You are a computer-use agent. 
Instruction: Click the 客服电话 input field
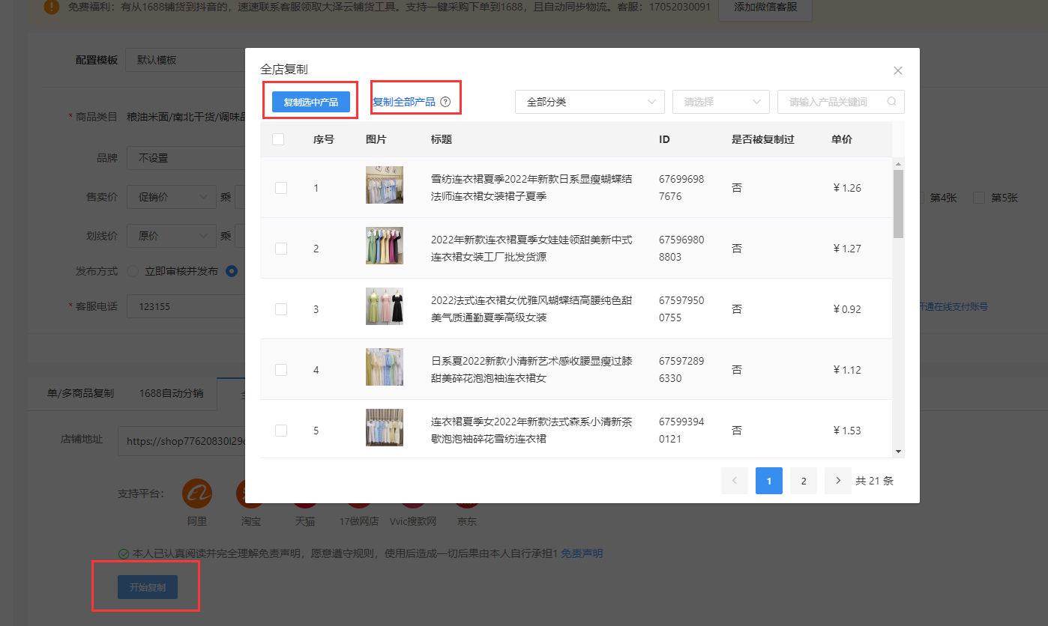[x=186, y=306]
